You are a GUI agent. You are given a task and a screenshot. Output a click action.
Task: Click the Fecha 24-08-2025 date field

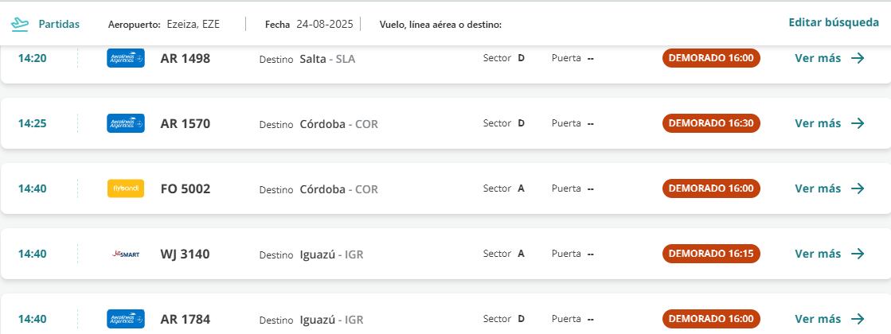tap(324, 24)
